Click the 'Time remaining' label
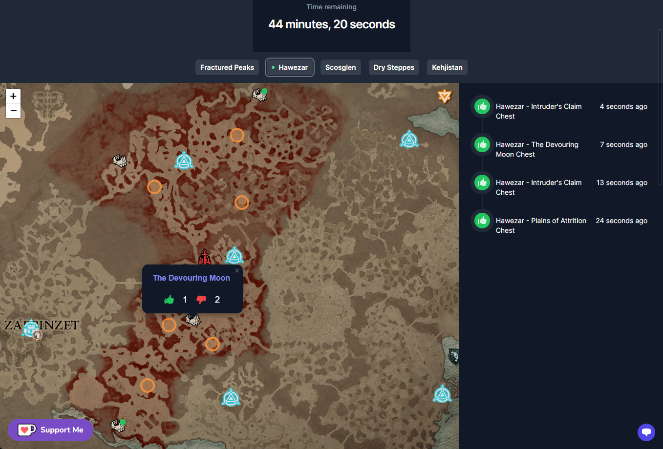Viewport: 663px width, 449px height. tap(332, 7)
